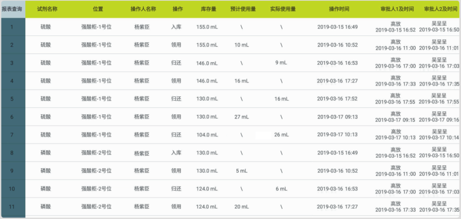Select row number 6
The image size is (461, 219).
coord(12,117)
